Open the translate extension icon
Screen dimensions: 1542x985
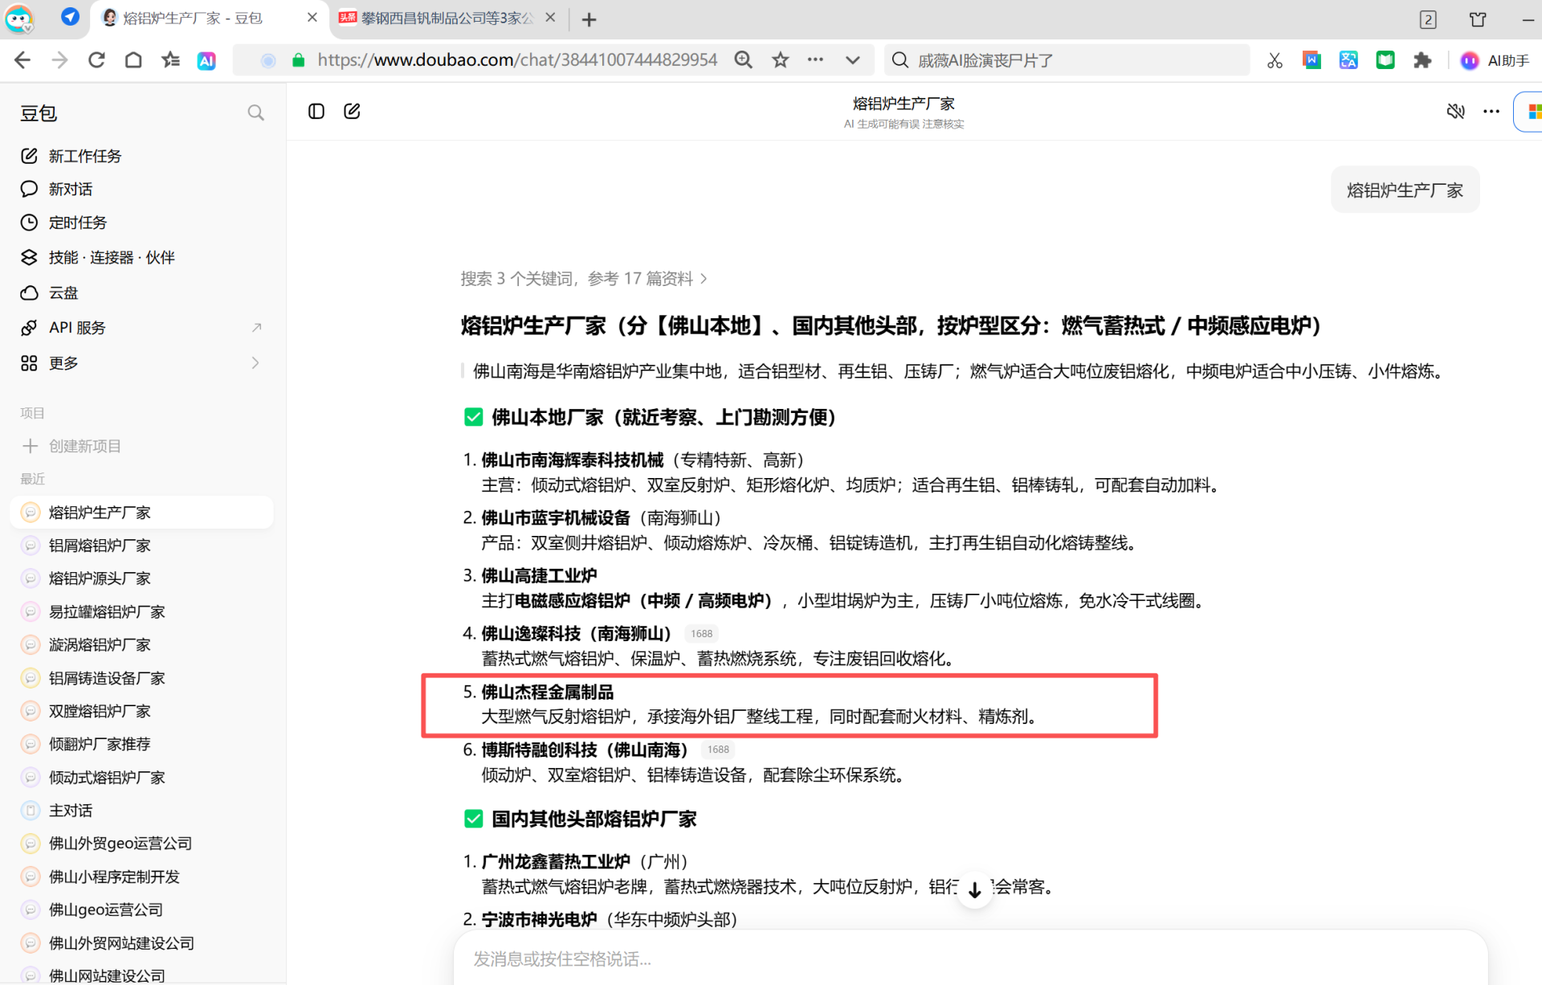(1348, 60)
